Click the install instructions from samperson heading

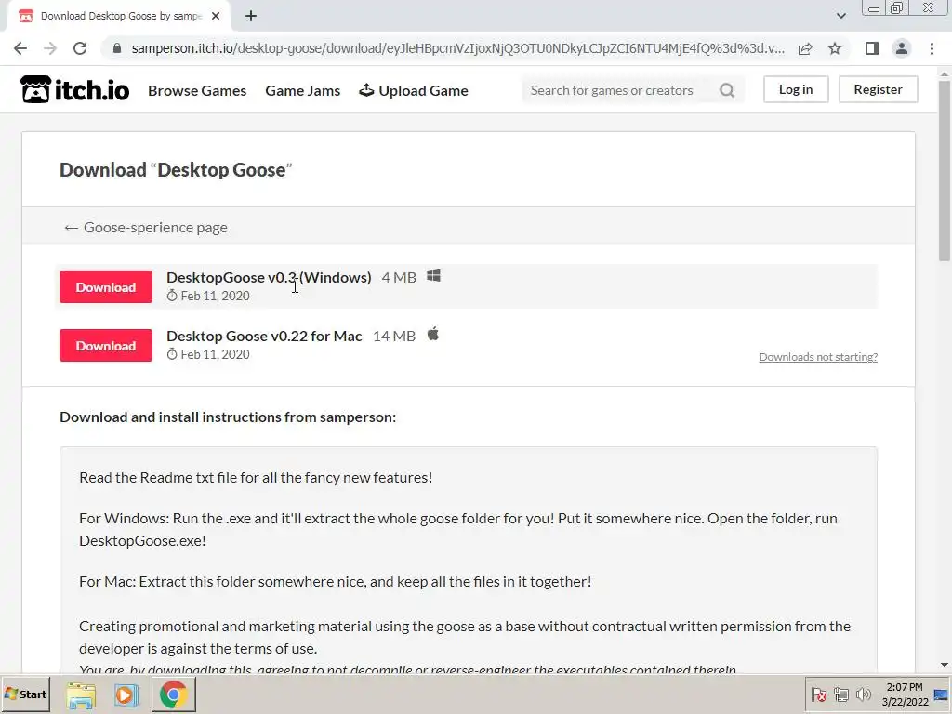coord(228,417)
